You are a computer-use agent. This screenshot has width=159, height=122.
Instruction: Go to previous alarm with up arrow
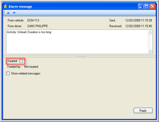click(8, 13)
